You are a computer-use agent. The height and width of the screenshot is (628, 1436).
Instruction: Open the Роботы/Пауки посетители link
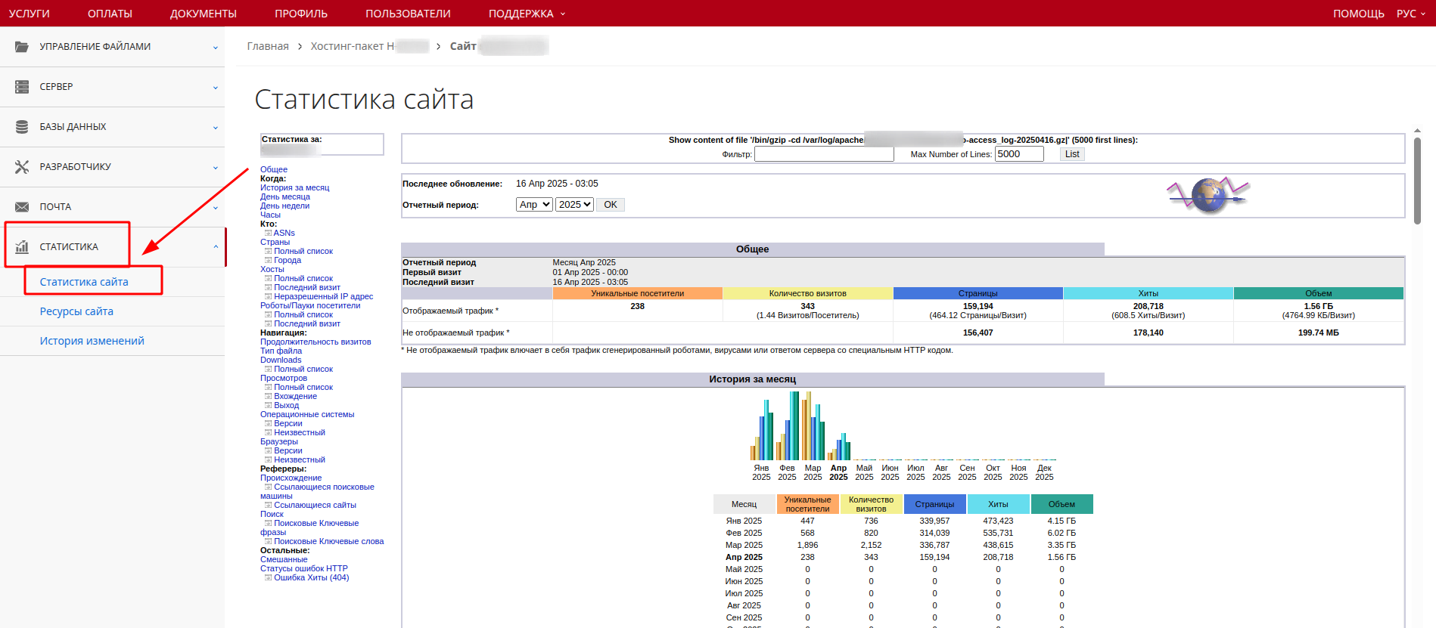tap(310, 305)
